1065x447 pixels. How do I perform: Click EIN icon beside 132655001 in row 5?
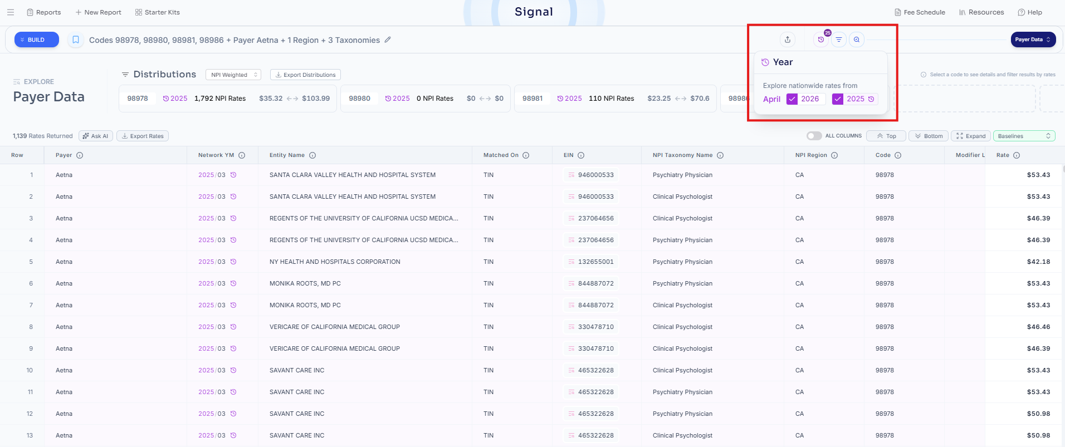[571, 262]
